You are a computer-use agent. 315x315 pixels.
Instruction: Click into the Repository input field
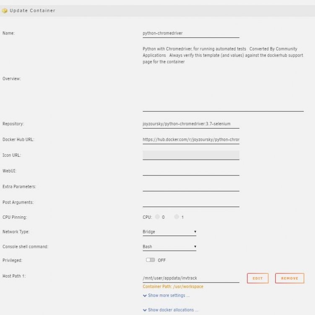click(x=191, y=124)
